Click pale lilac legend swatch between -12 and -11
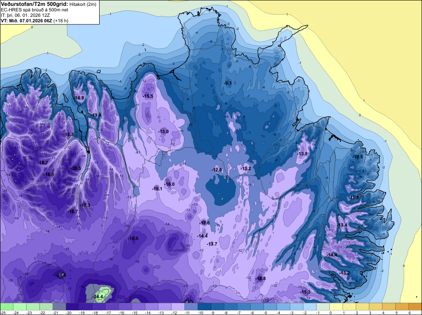The image size is (422, 315). coord(178,307)
